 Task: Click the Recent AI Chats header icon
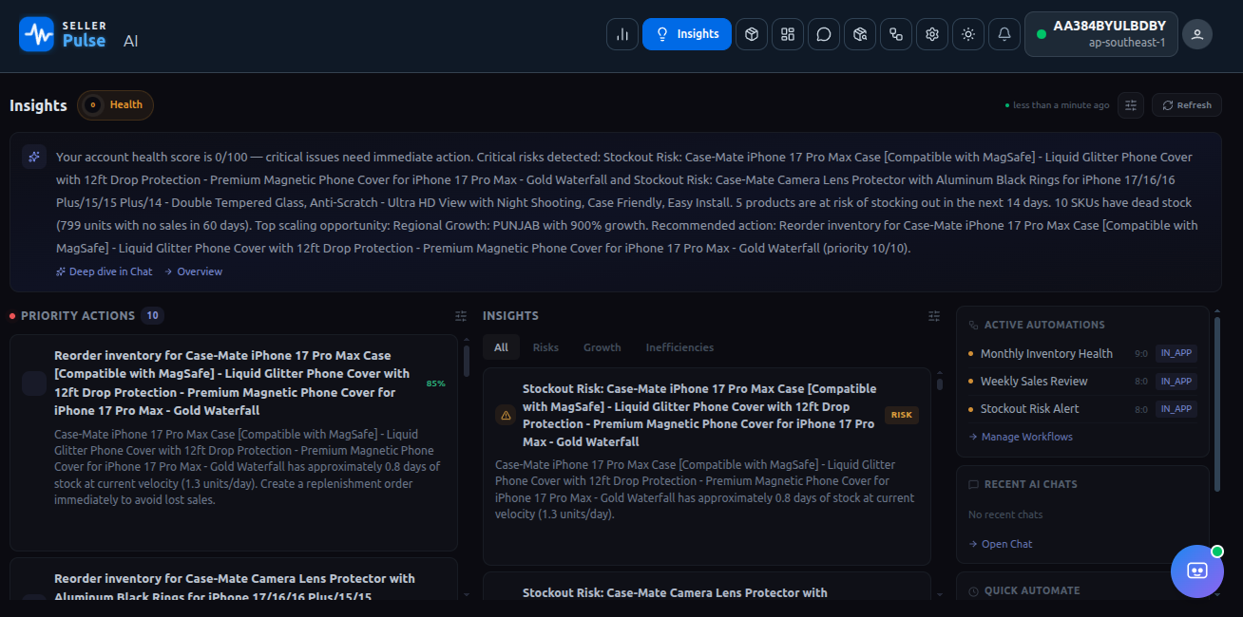click(x=973, y=484)
